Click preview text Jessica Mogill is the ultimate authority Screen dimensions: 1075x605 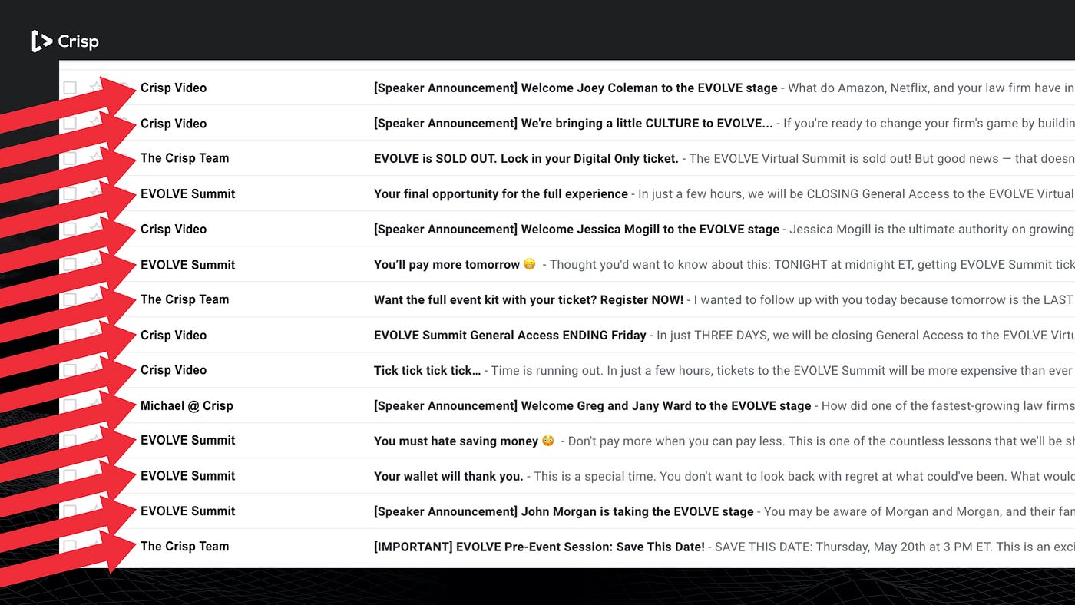(932, 230)
